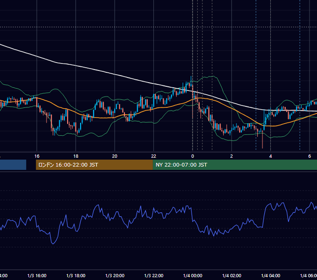Click the hour label 4 on upper axis
Viewport: 317px width, 280px height.
coord(270,156)
